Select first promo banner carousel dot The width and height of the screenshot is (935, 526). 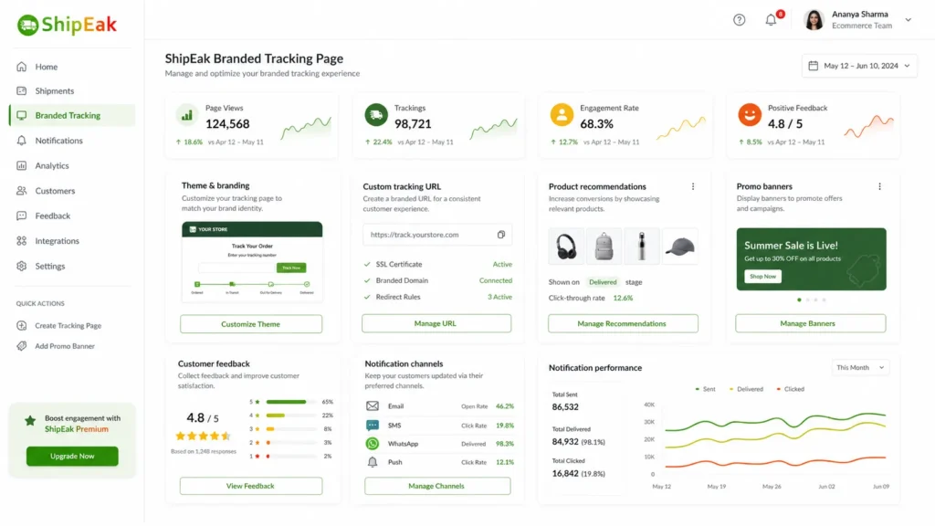pos(799,300)
